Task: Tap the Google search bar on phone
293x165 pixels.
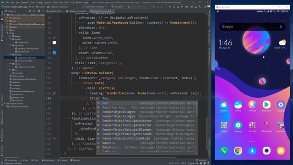Action: 252,27
